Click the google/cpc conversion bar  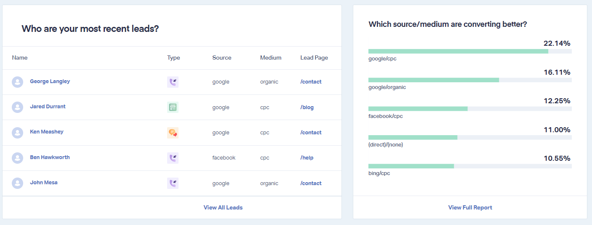pos(470,51)
